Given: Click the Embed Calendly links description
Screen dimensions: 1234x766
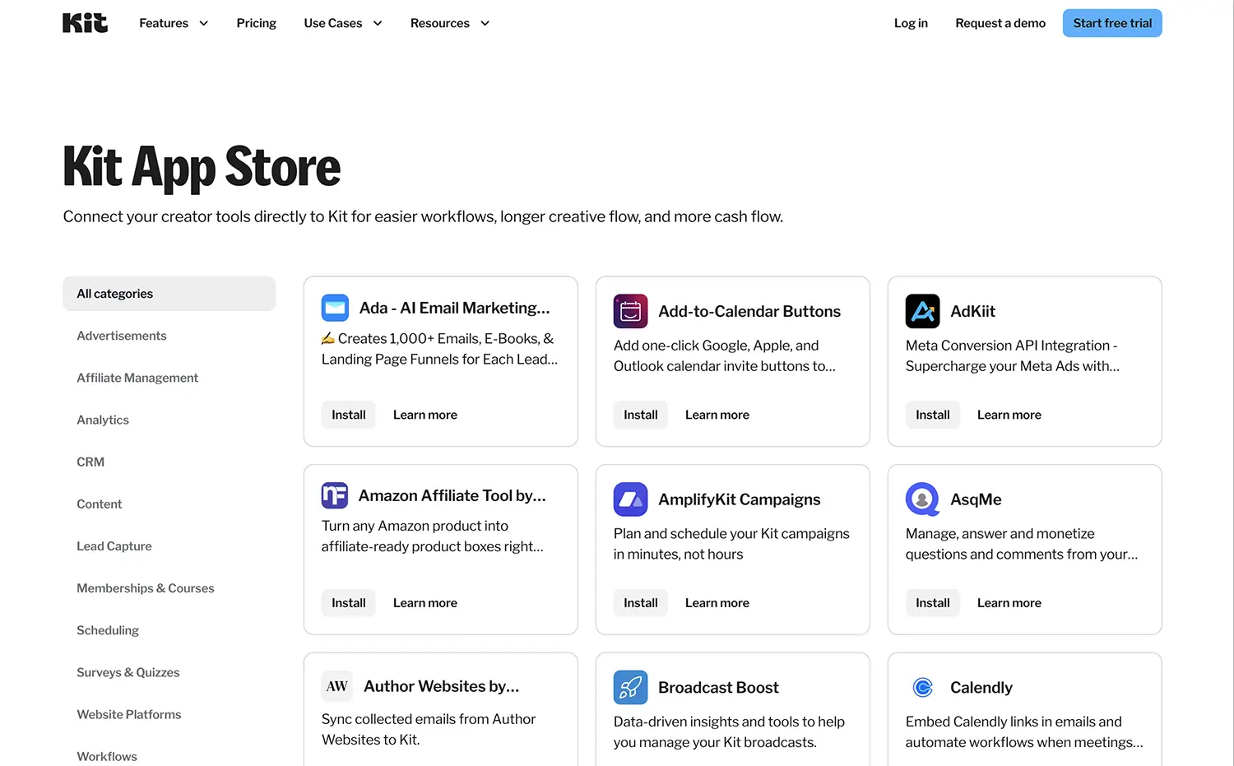Looking at the screenshot, I should (1024, 731).
